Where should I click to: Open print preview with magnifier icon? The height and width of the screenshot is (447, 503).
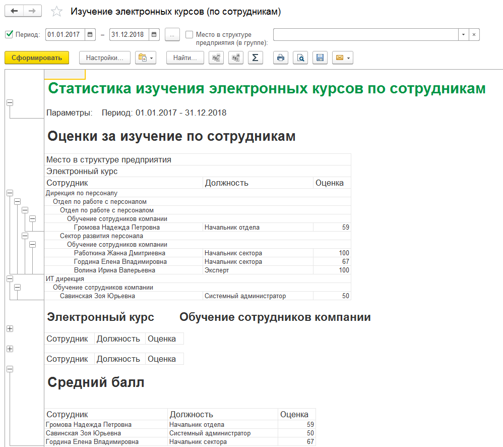click(300, 58)
